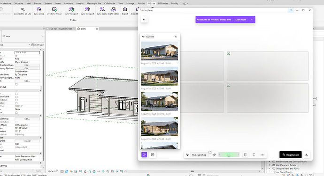Image resolution: width=324 pixels, height=176 pixels.
Task: Expand 600 Stair Plans and Details
Action: 270,165
